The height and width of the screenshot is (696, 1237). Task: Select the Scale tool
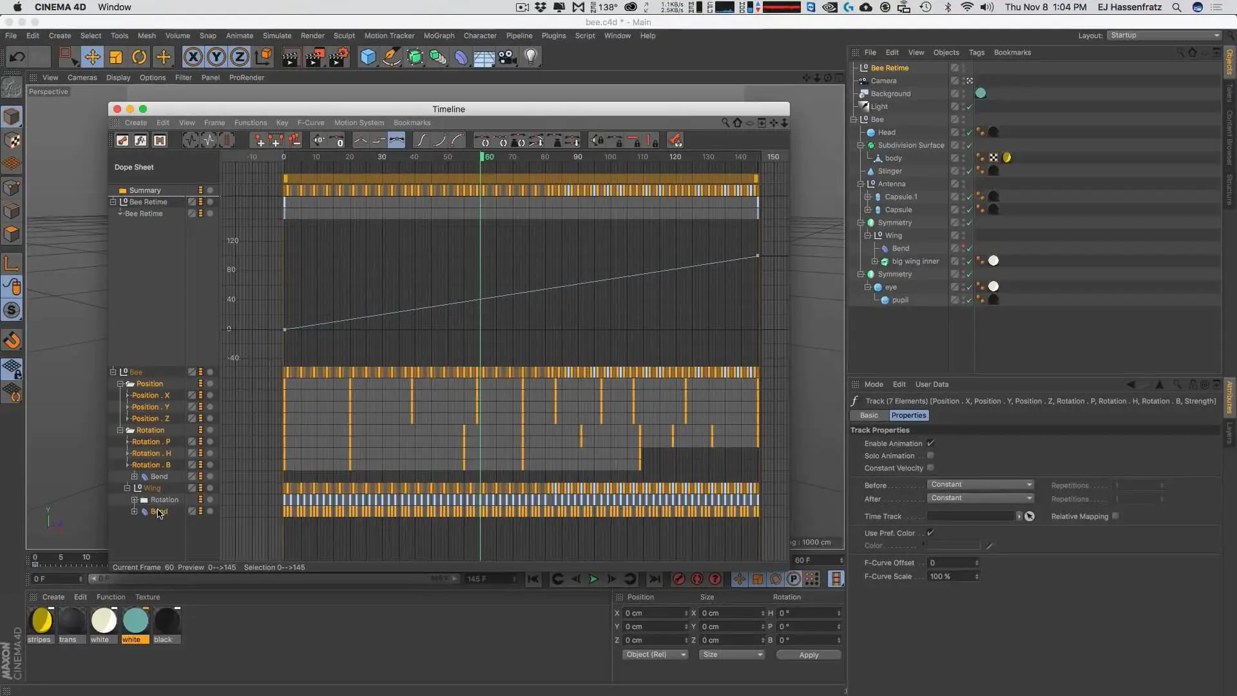(116, 57)
